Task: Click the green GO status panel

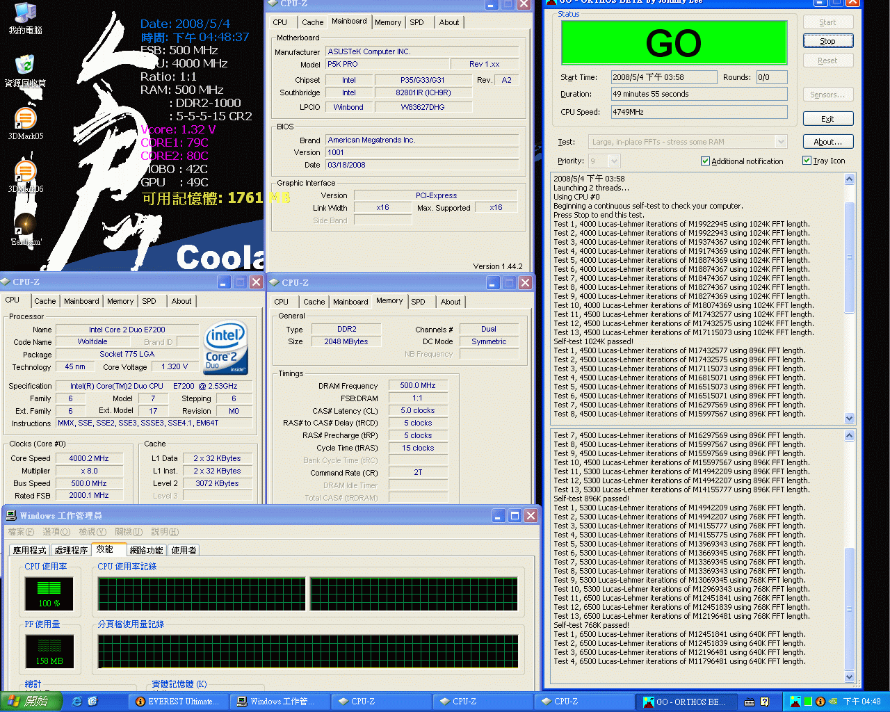Action: click(x=674, y=42)
